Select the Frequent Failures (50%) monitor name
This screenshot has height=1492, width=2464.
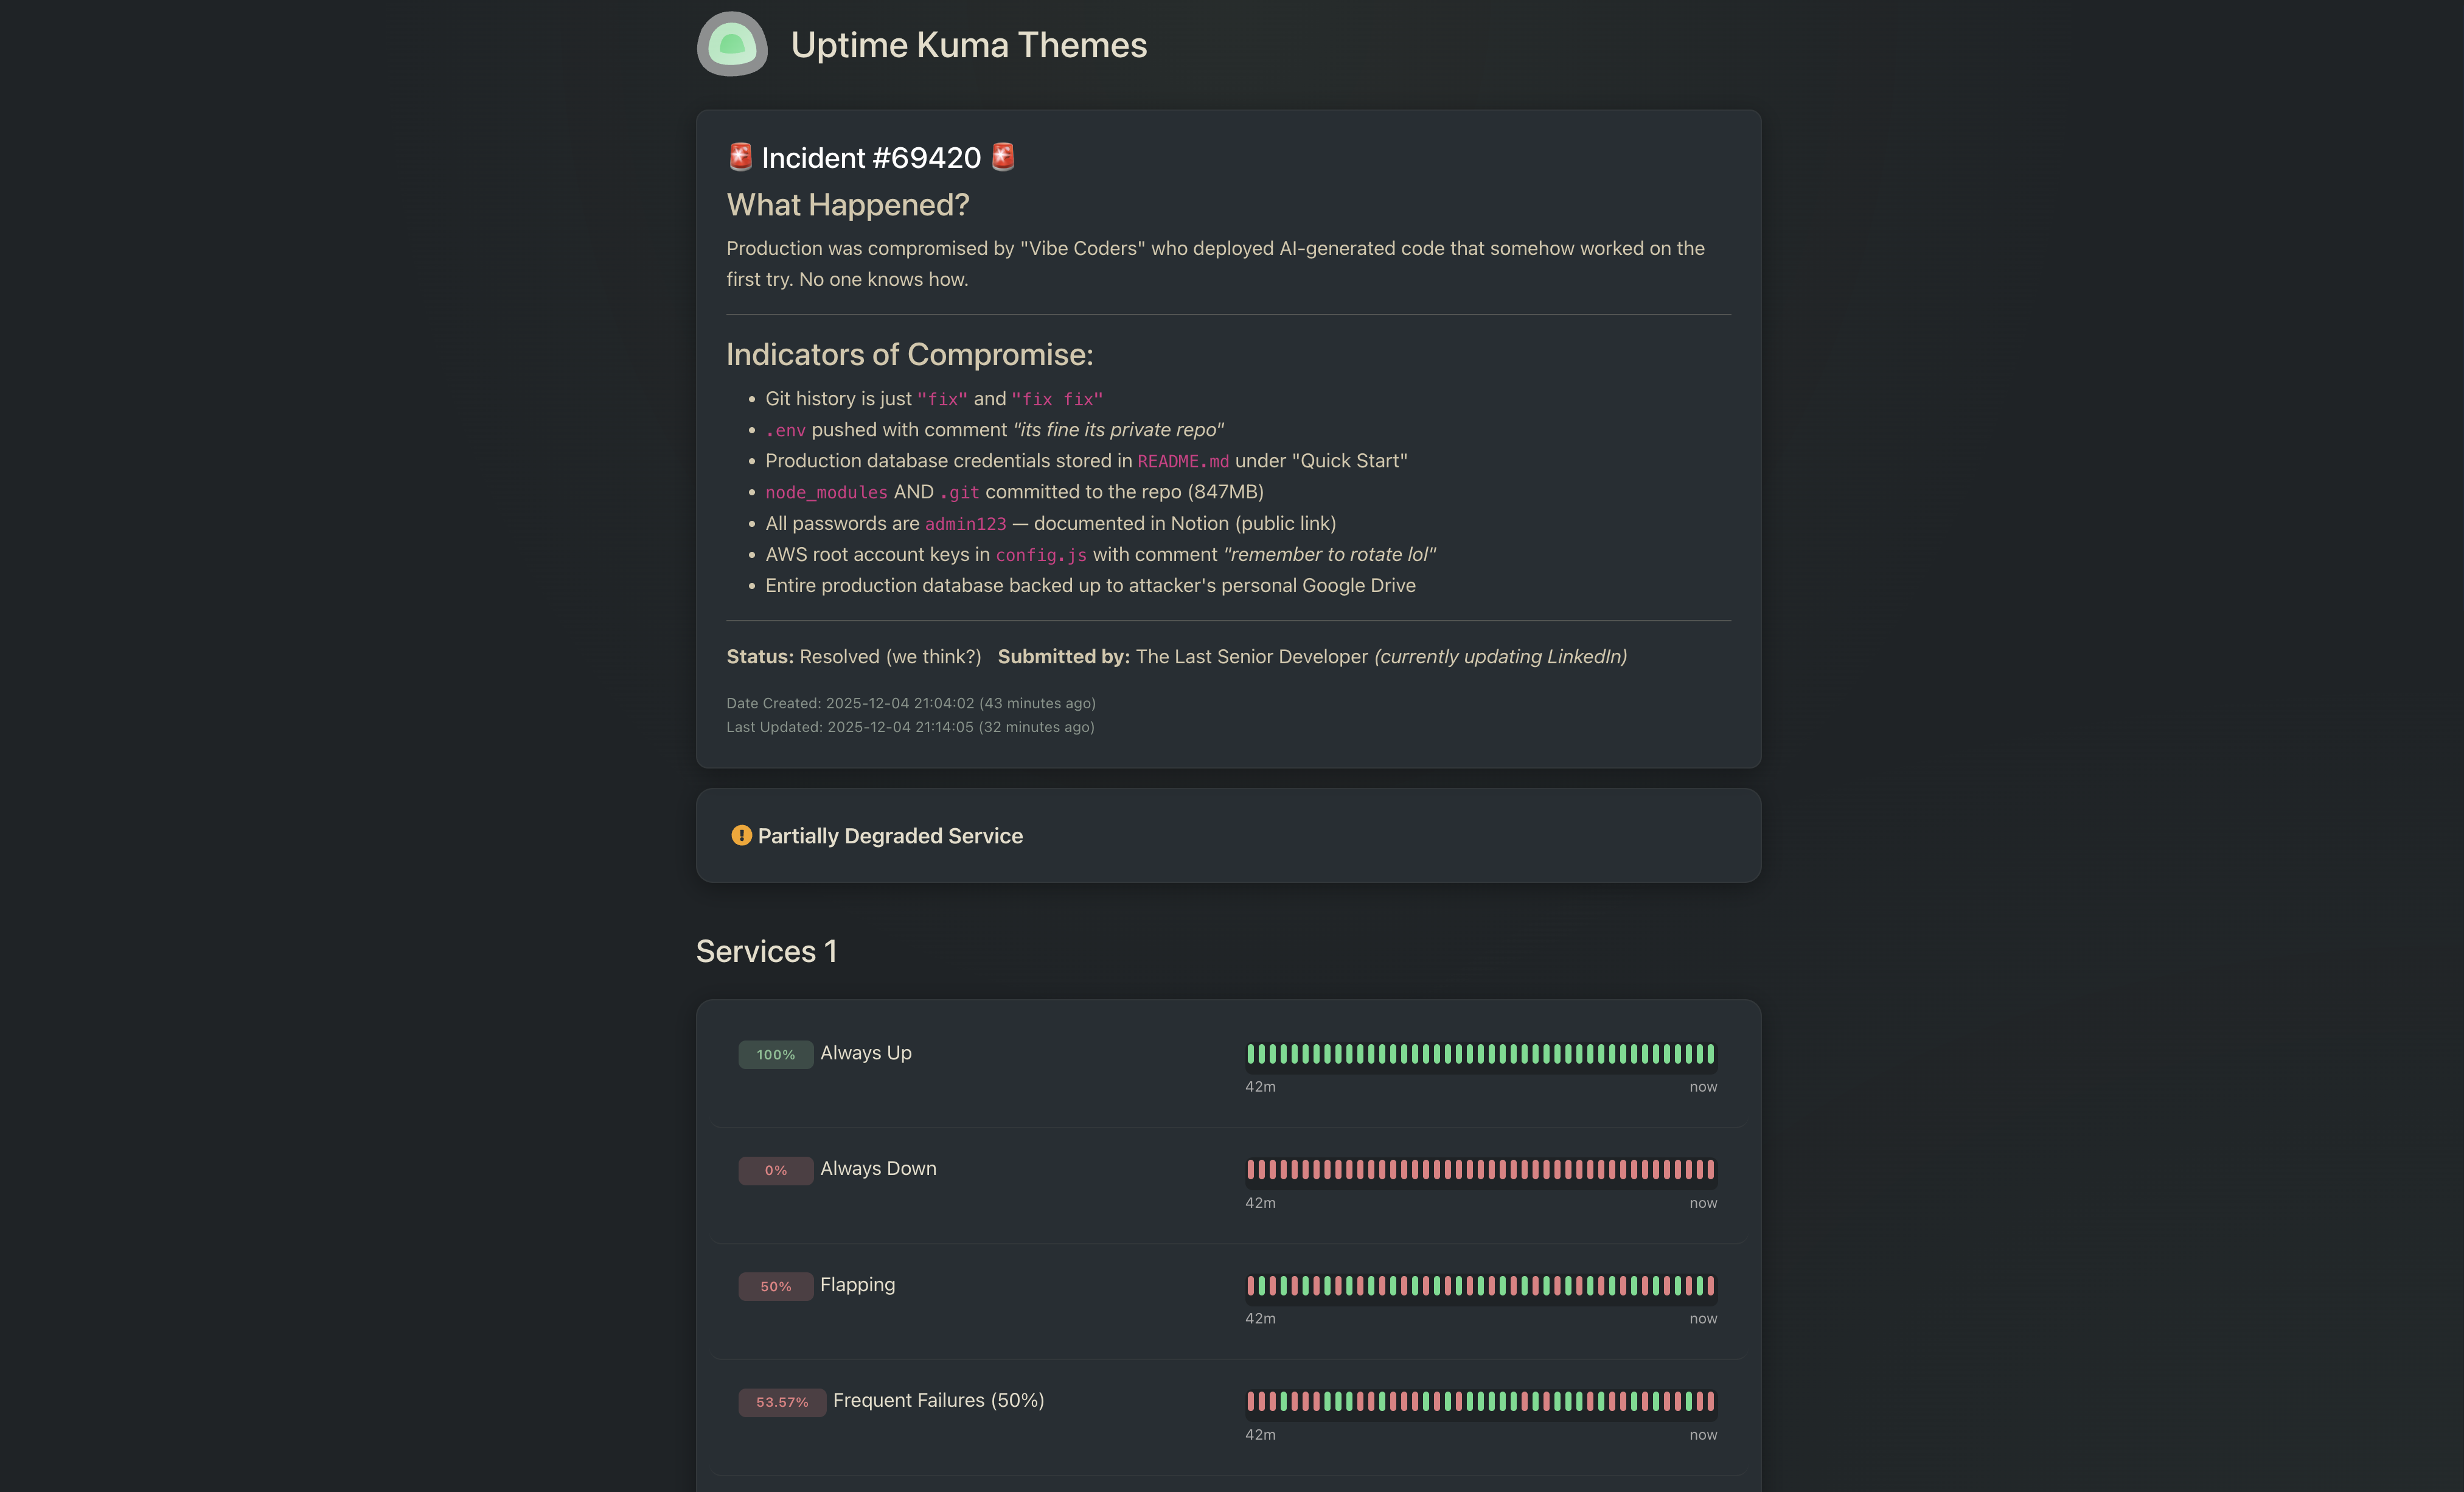[x=938, y=1400]
